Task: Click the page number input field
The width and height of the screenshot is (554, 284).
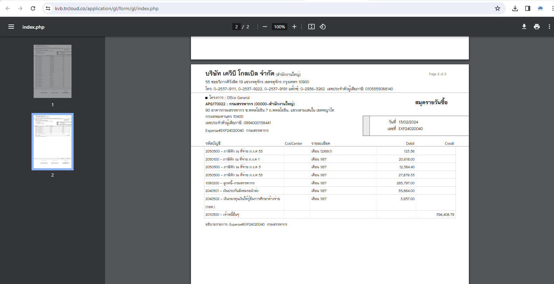Action: point(237,27)
